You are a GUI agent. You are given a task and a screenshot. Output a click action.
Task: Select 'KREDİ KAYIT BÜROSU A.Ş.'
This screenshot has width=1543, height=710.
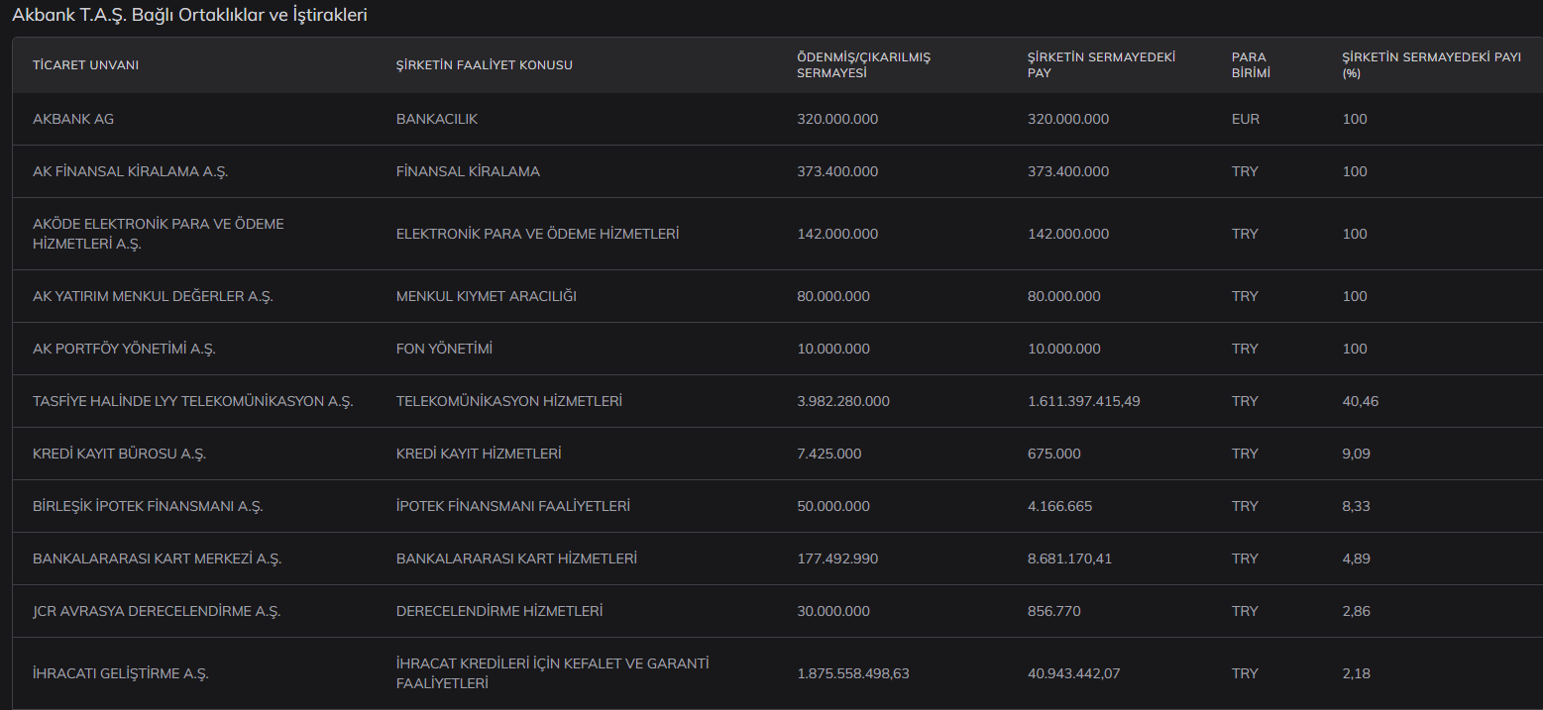click(x=120, y=454)
